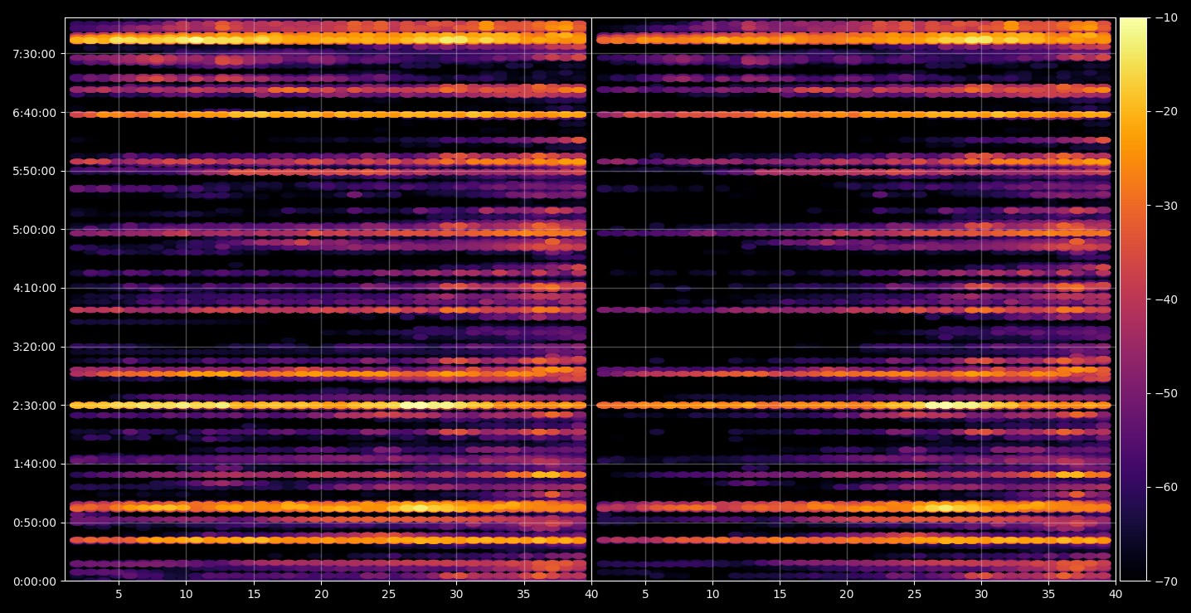Select the −40 colorbar tick label
Viewport: 1191px width, 613px height.
[1166, 299]
